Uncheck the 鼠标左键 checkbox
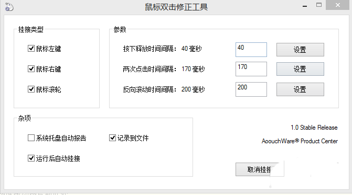 pyautogui.click(x=31, y=49)
